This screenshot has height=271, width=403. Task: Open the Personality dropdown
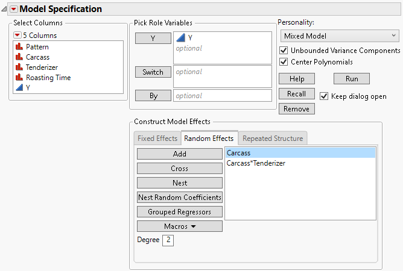click(x=338, y=36)
